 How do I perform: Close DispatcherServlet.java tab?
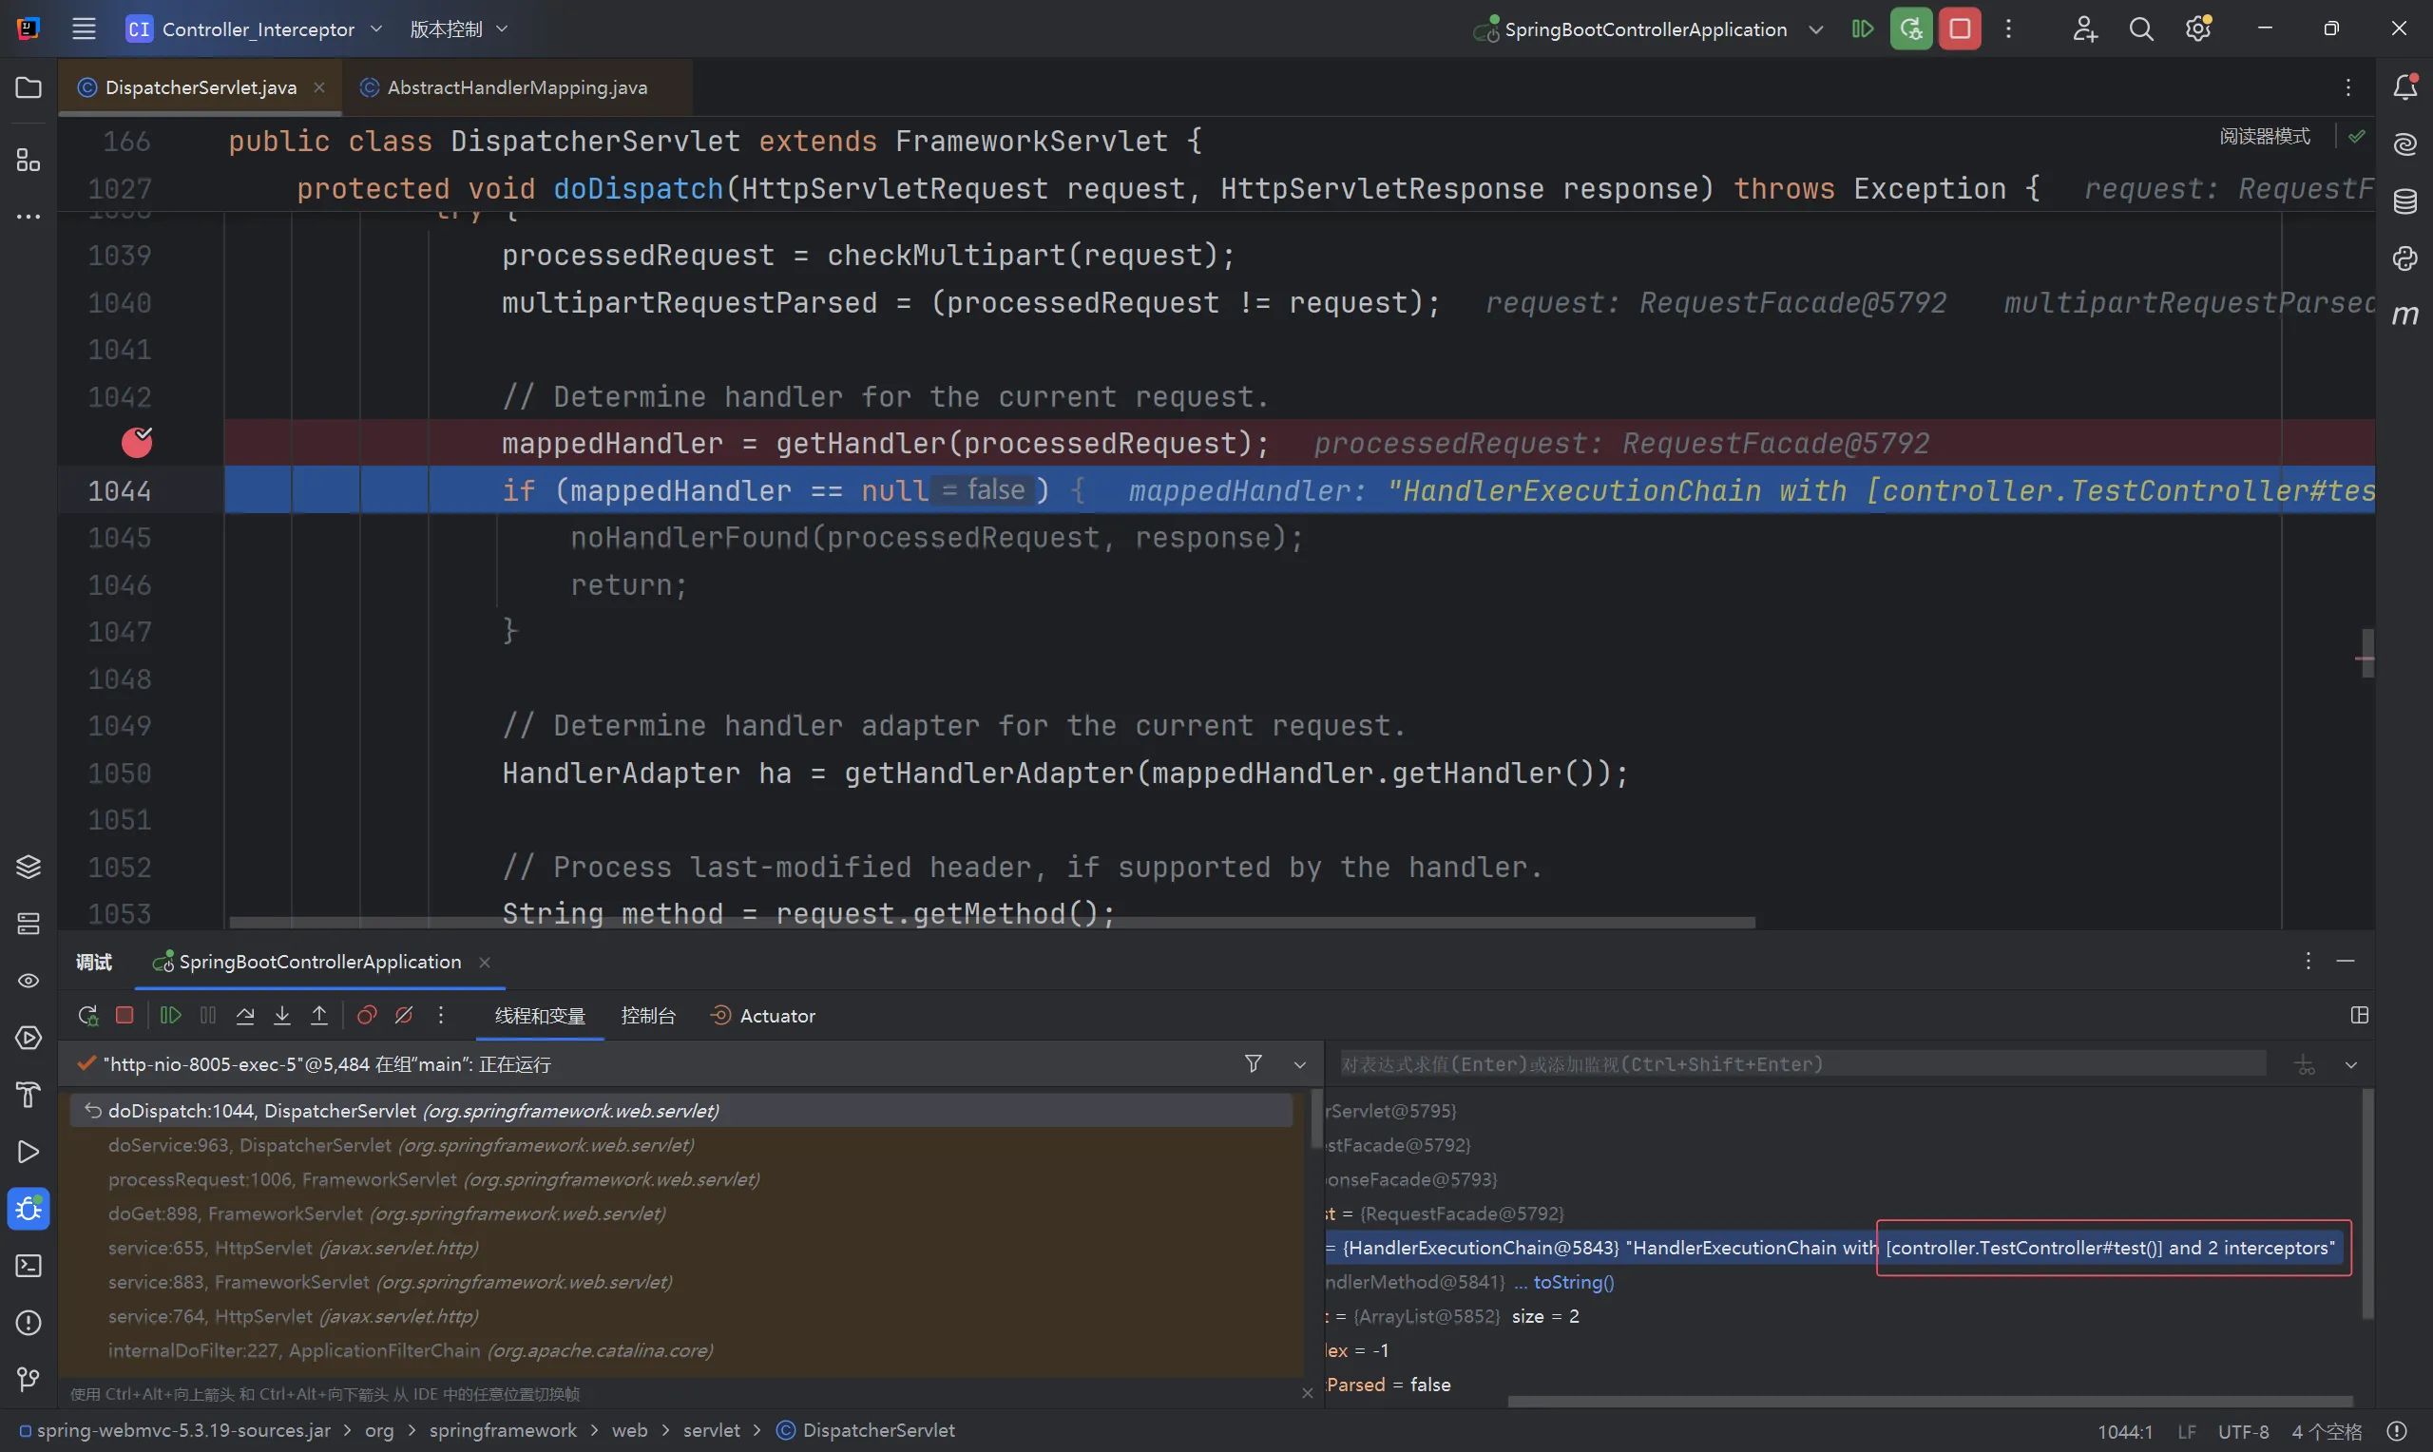point(319,87)
